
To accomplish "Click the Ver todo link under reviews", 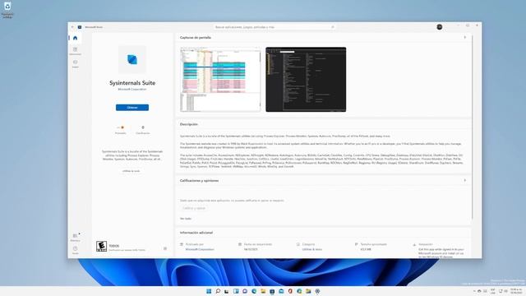I will point(186,219).
